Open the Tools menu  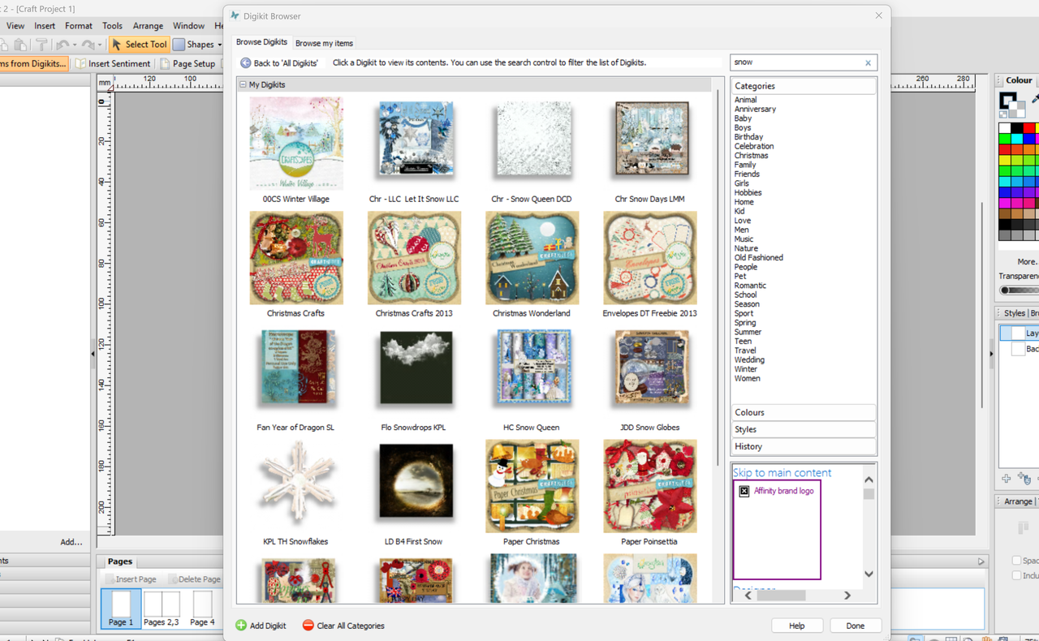click(113, 26)
